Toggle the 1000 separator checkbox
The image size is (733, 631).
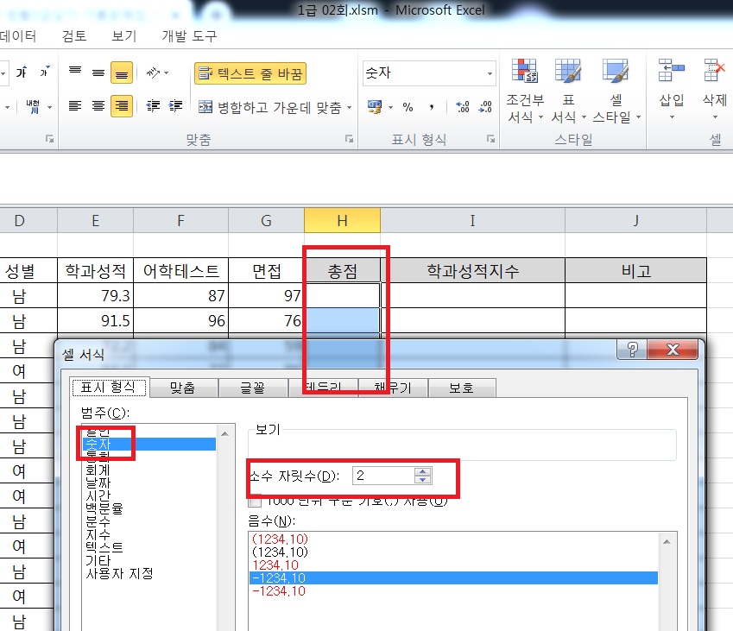click(x=255, y=500)
